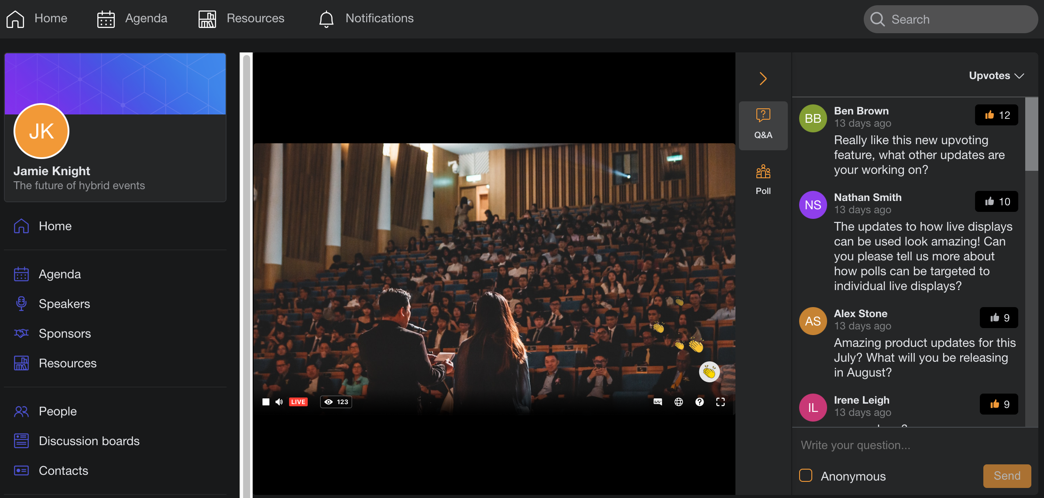Send a clap reaction on the video
The image size is (1044, 498).
709,372
